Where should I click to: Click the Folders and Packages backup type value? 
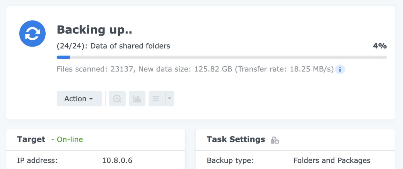pyautogui.click(x=332, y=161)
